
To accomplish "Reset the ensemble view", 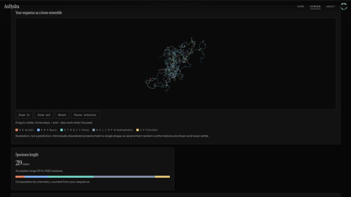I will click(x=62, y=115).
